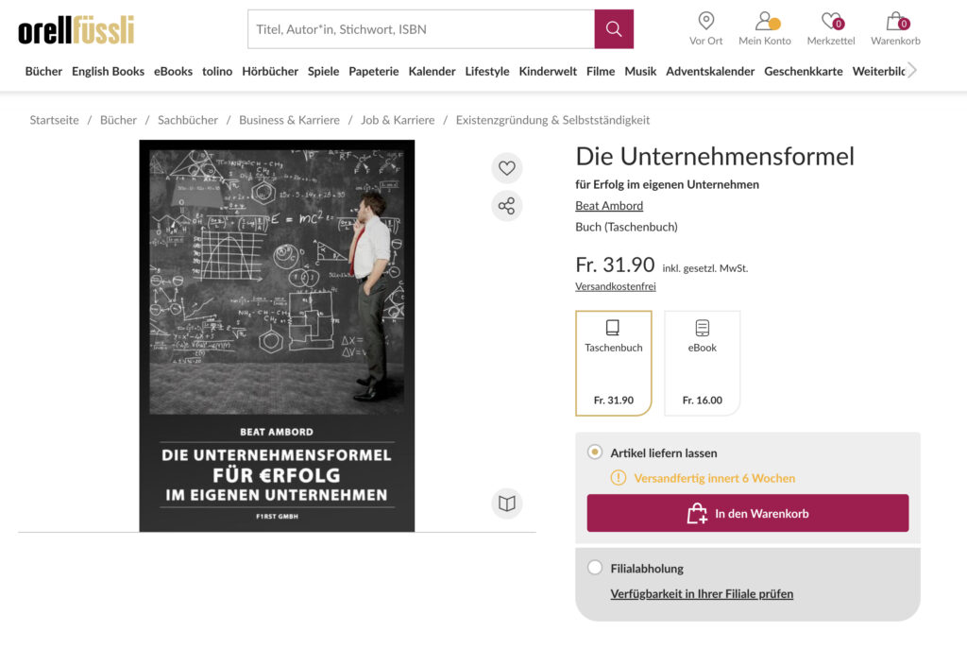Open the Mein Konto account icon
Image resolution: width=967 pixels, height=649 pixels.
coord(765,28)
